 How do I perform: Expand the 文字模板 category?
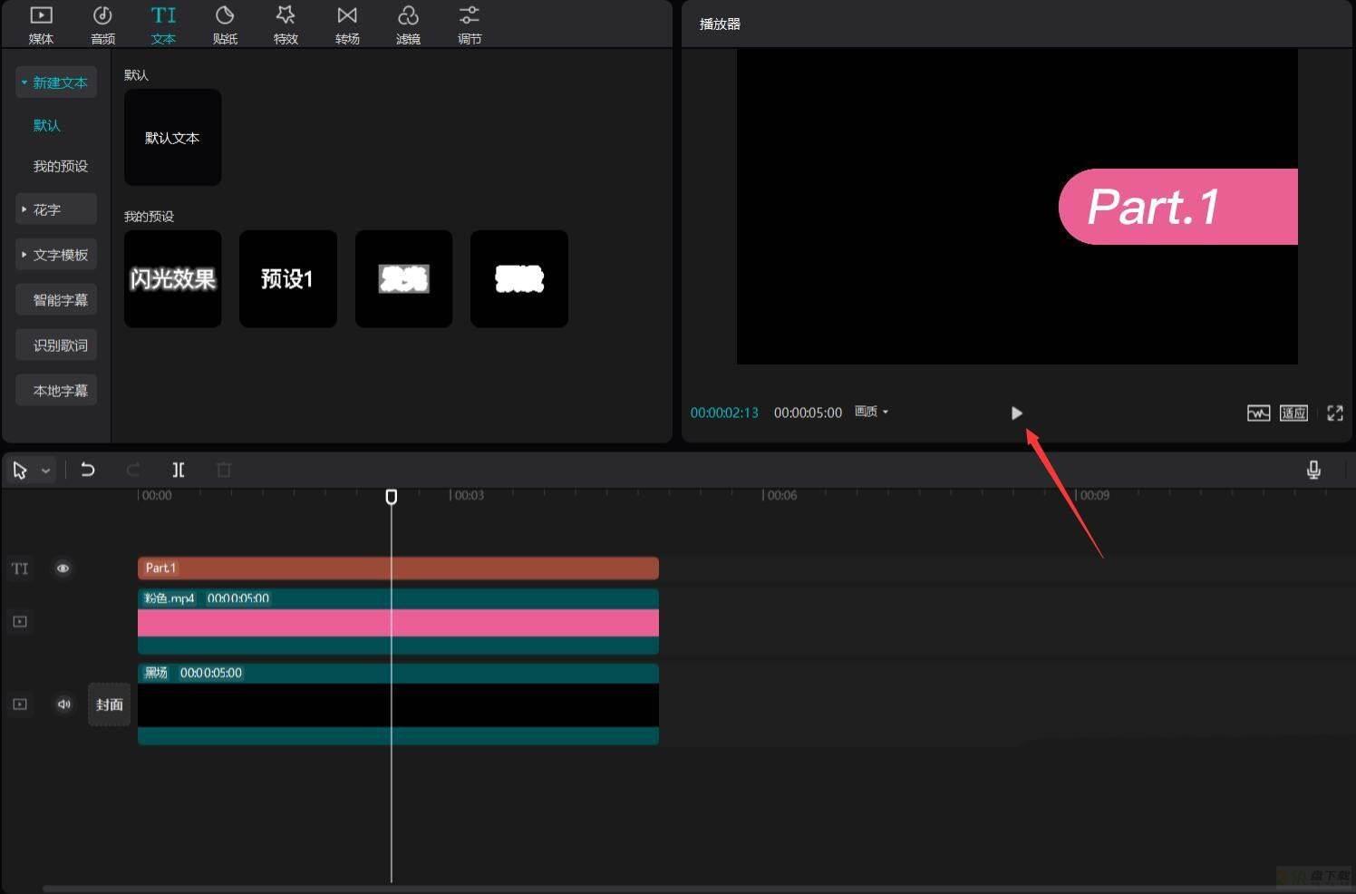click(55, 255)
